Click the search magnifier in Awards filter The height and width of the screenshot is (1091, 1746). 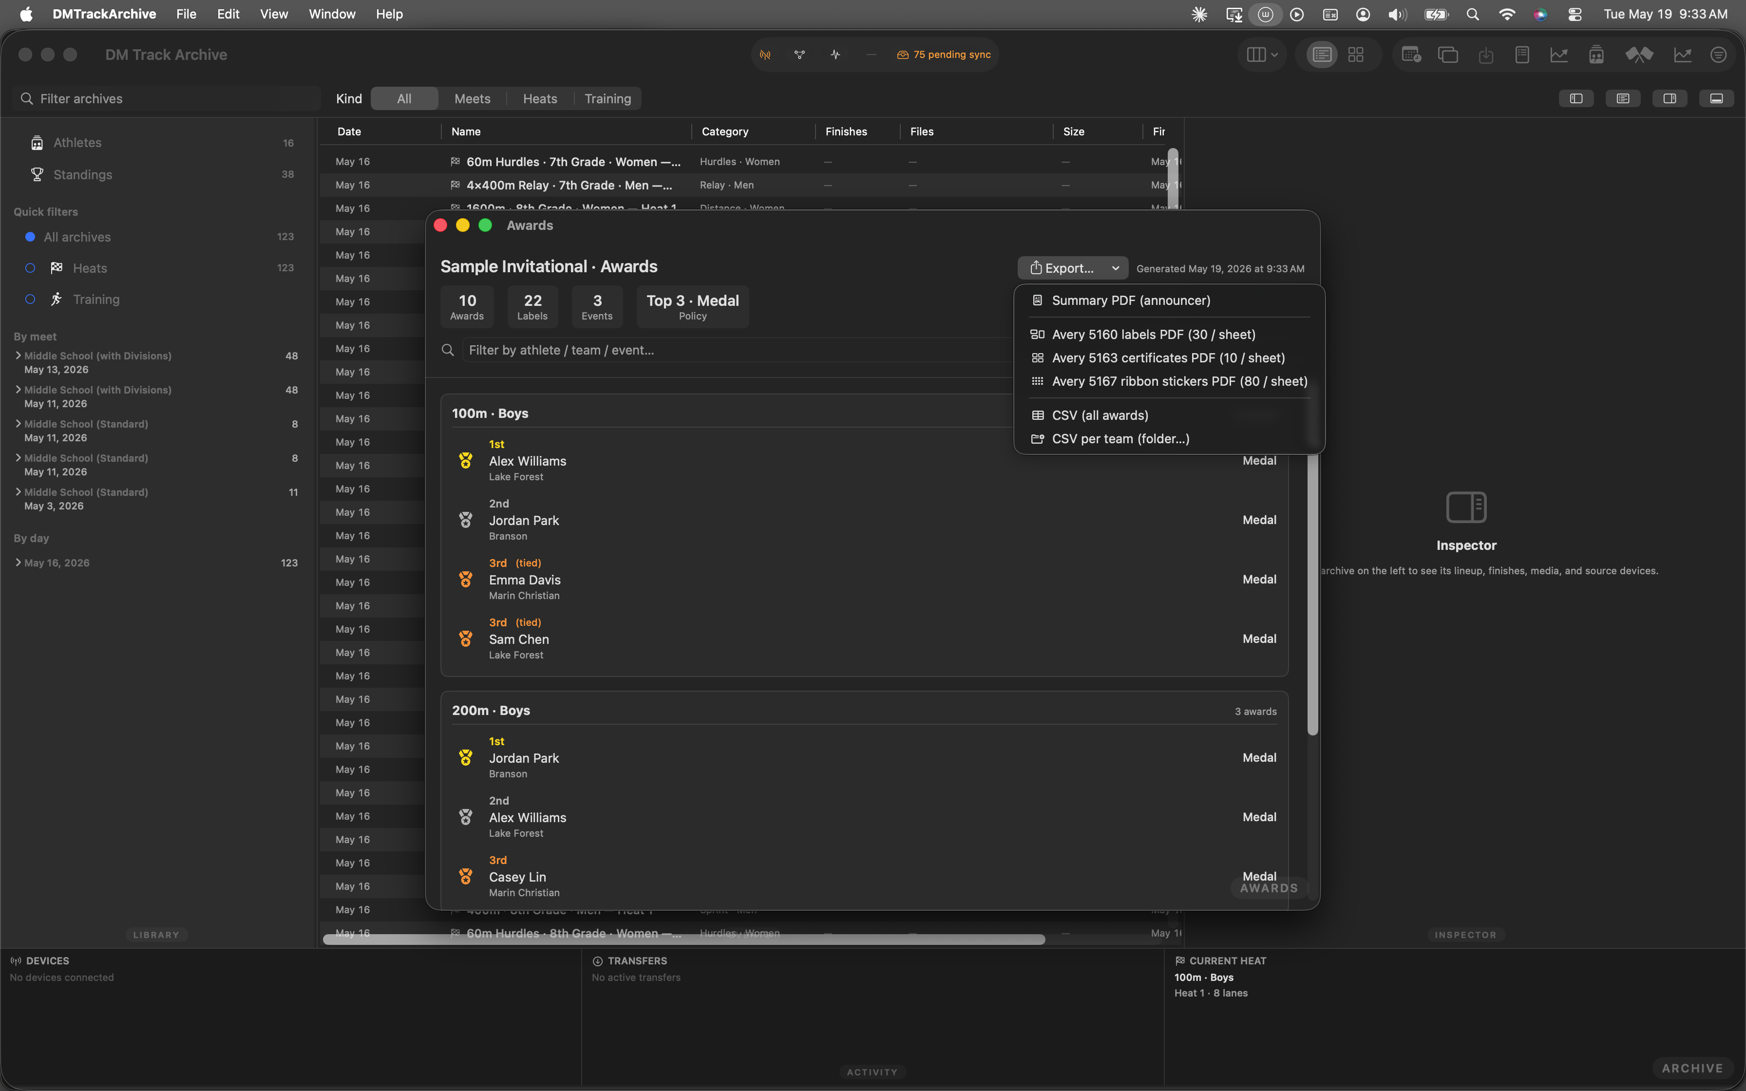pos(448,350)
